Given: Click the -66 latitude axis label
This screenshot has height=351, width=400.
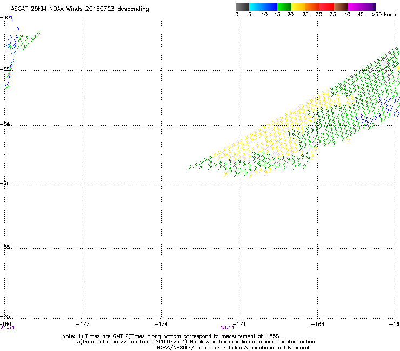Looking at the screenshot, I should click(5, 183).
